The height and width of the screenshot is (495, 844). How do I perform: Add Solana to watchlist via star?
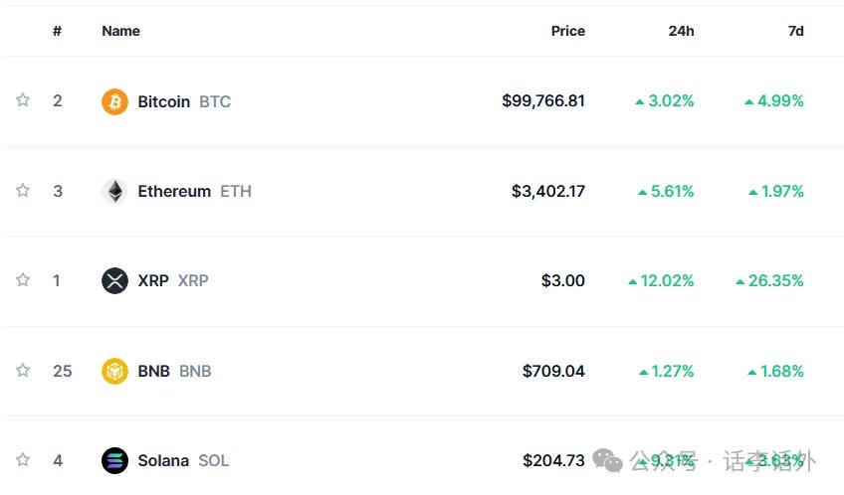(x=23, y=459)
